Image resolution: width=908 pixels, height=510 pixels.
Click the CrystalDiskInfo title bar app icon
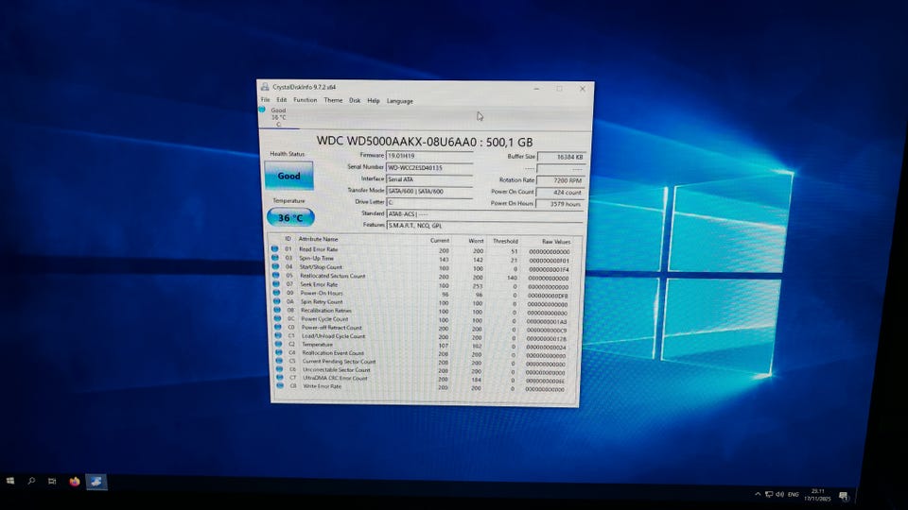pos(265,87)
